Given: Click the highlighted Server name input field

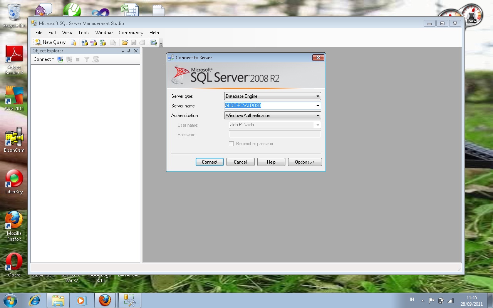Looking at the screenshot, I should coord(270,105).
